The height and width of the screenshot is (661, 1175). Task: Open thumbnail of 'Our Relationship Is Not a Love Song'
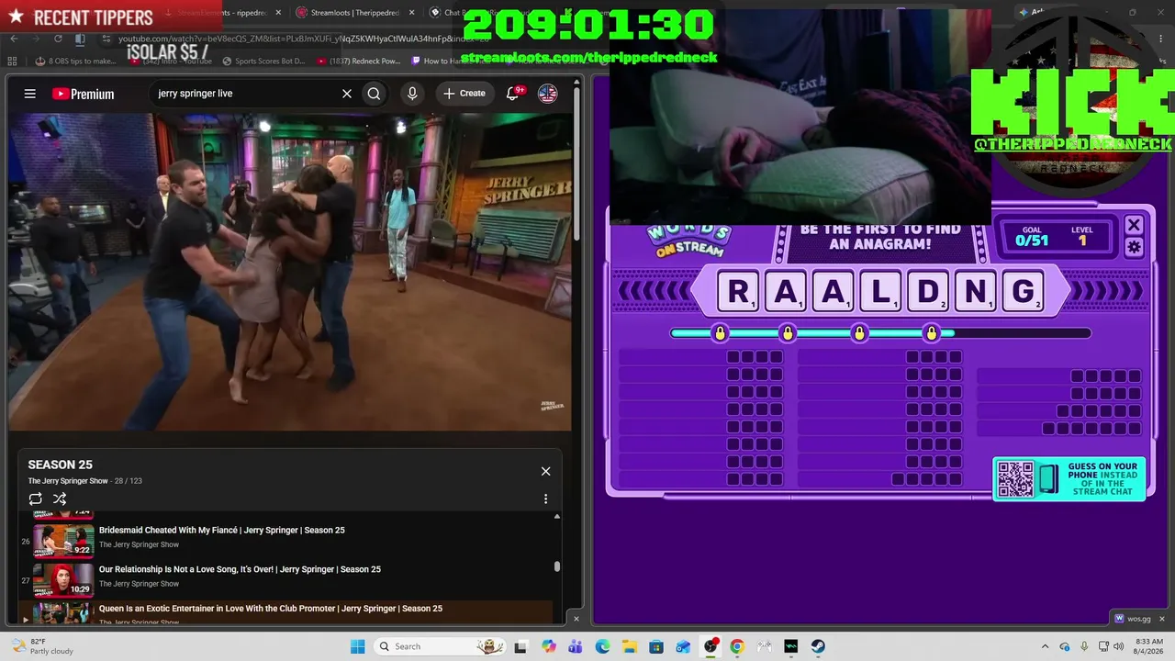coord(63,579)
